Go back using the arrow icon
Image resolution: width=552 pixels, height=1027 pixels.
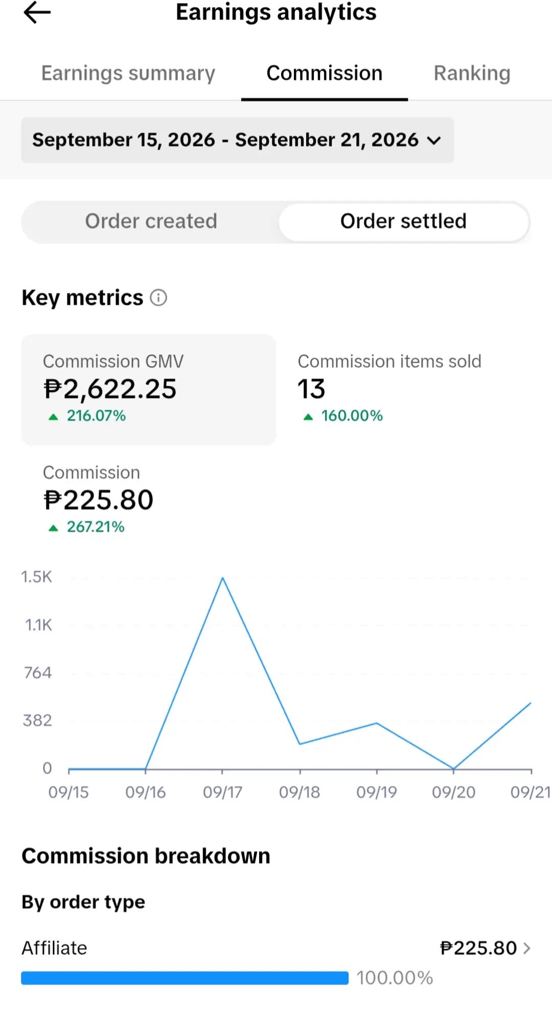pos(37,12)
